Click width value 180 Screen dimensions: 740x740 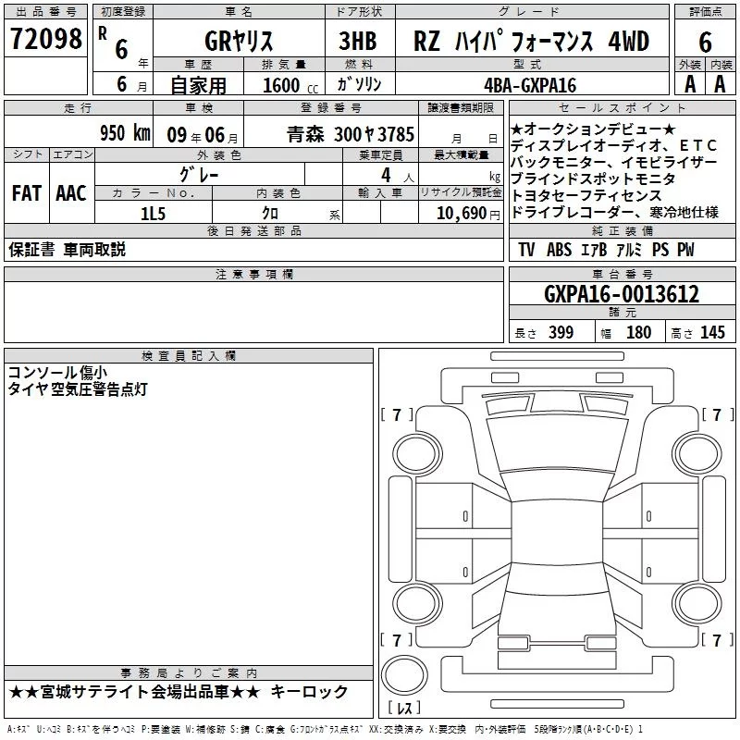pos(638,332)
